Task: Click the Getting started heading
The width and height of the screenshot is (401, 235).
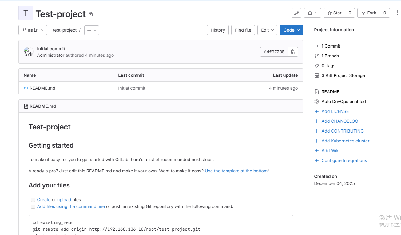Action: click(51, 145)
